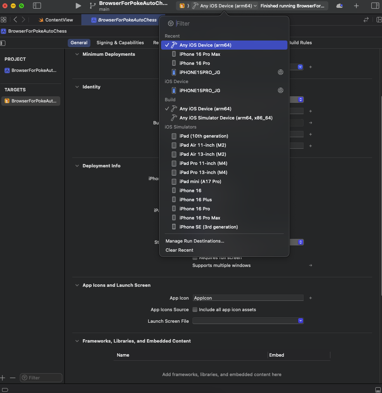Choose the iPhone 16 simulator
Screen dimensions: 382x393
[224, 191]
